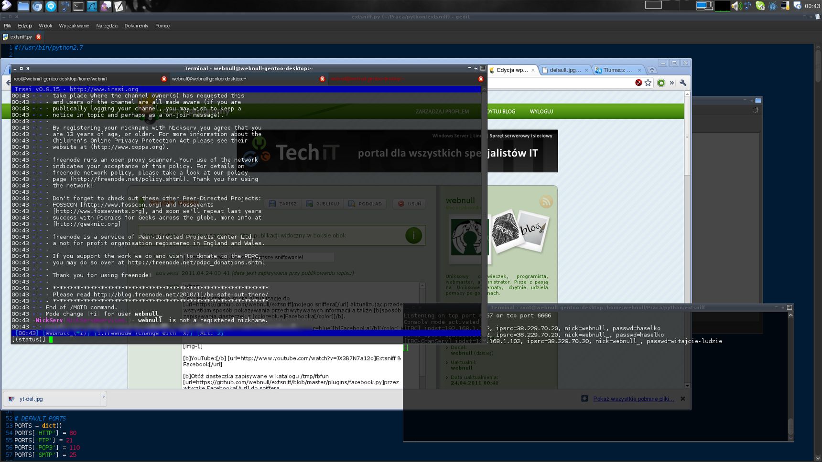Open the Sprzęt serwerowy i sieciowy link

[x=521, y=136]
